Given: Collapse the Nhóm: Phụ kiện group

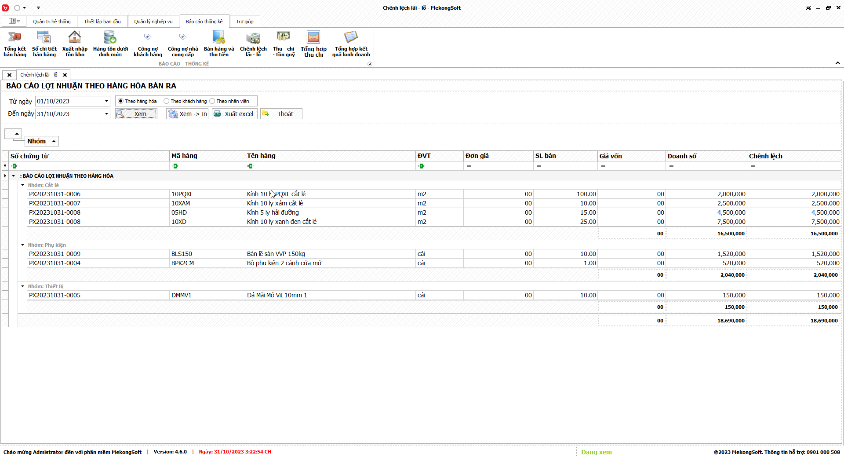Looking at the screenshot, I should pos(23,245).
